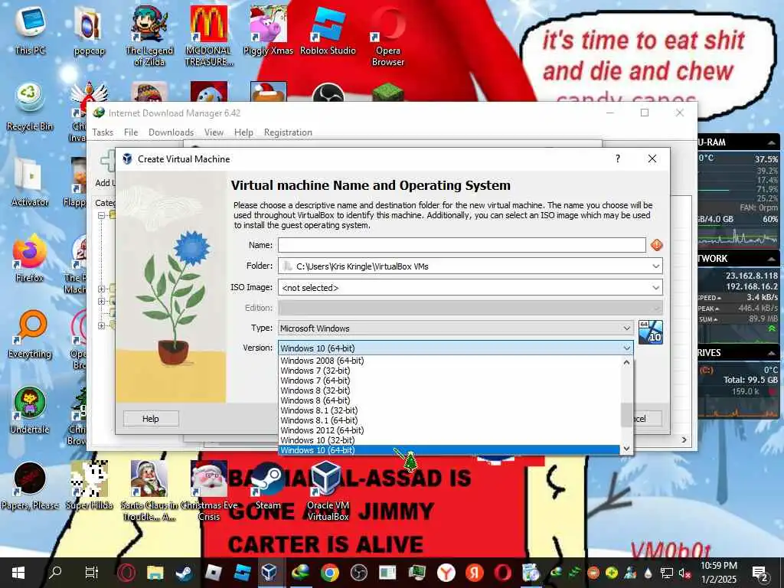Click the virtual machine Name field
Image resolution: width=784 pixels, height=588 pixels.
[x=462, y=245]
